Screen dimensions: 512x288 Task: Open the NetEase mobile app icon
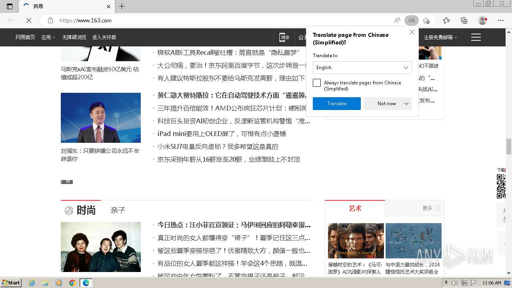(x=284, y=37)
